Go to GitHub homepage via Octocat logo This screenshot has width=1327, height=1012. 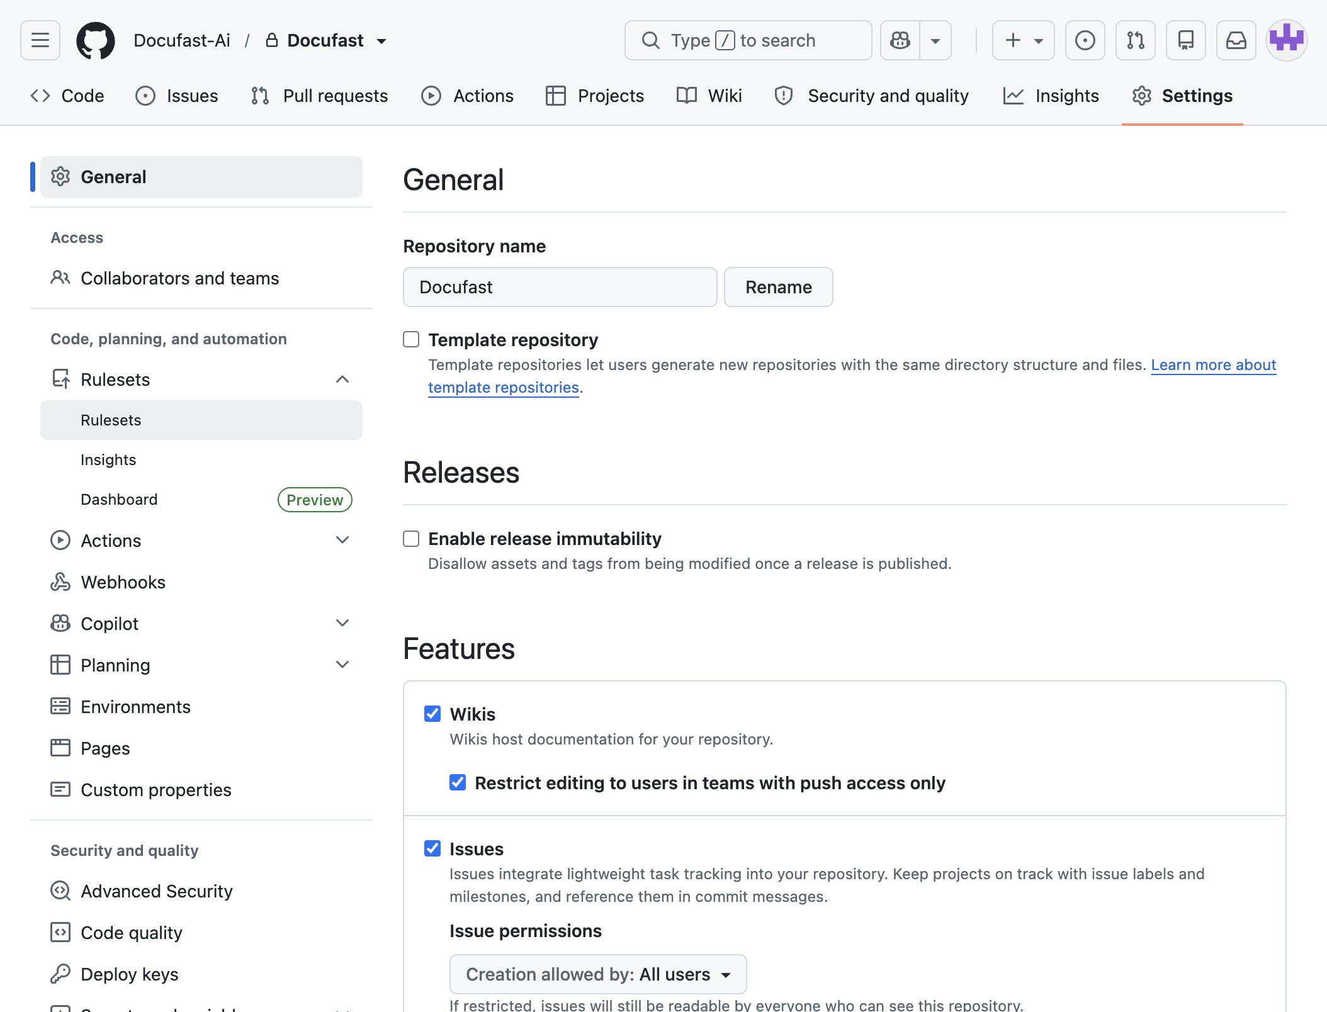pos(96,40)
